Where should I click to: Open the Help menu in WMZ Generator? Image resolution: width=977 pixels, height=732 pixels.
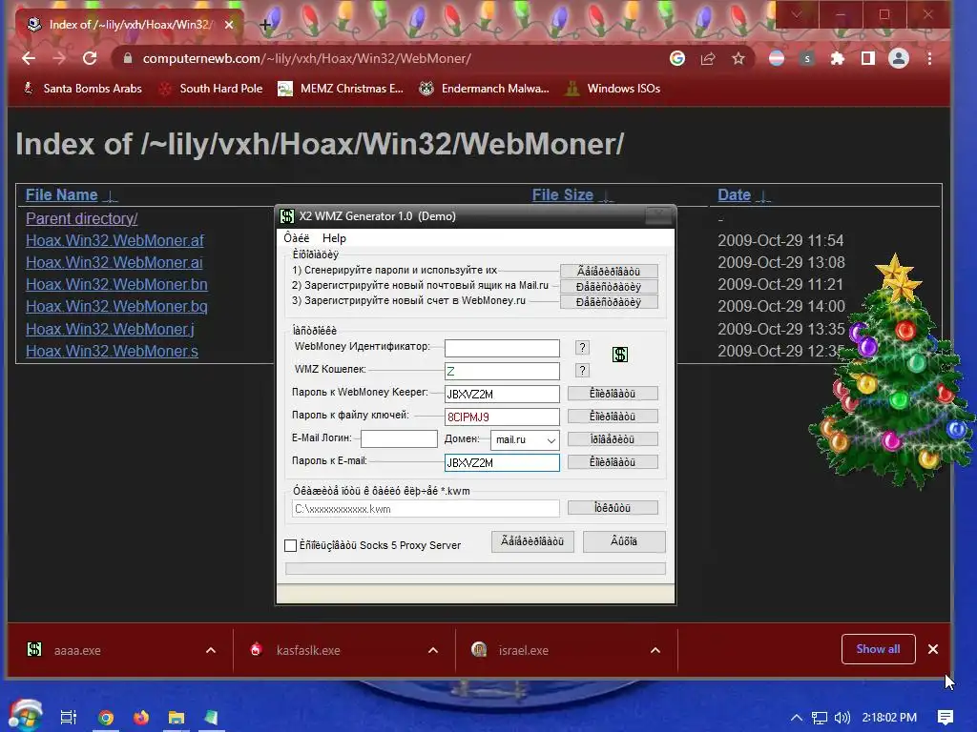(334, 237)
